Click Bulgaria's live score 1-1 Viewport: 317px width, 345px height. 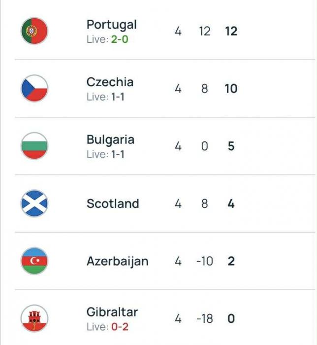pyautogui.click(x=117, y=154)
